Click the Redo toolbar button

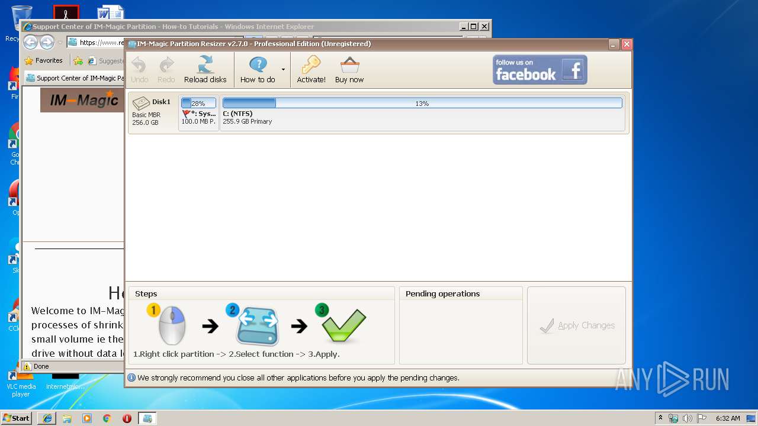coord(166,70)
